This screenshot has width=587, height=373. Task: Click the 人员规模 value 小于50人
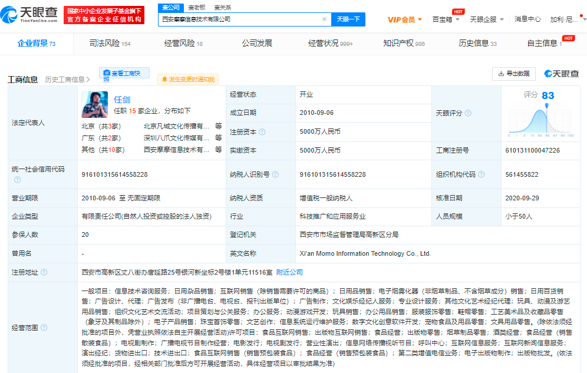point(519,216)
